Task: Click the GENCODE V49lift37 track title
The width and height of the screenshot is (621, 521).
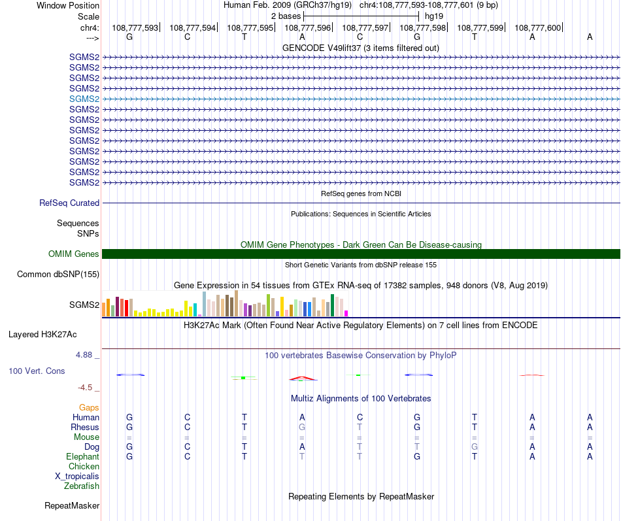Action: tap(360, 48)
